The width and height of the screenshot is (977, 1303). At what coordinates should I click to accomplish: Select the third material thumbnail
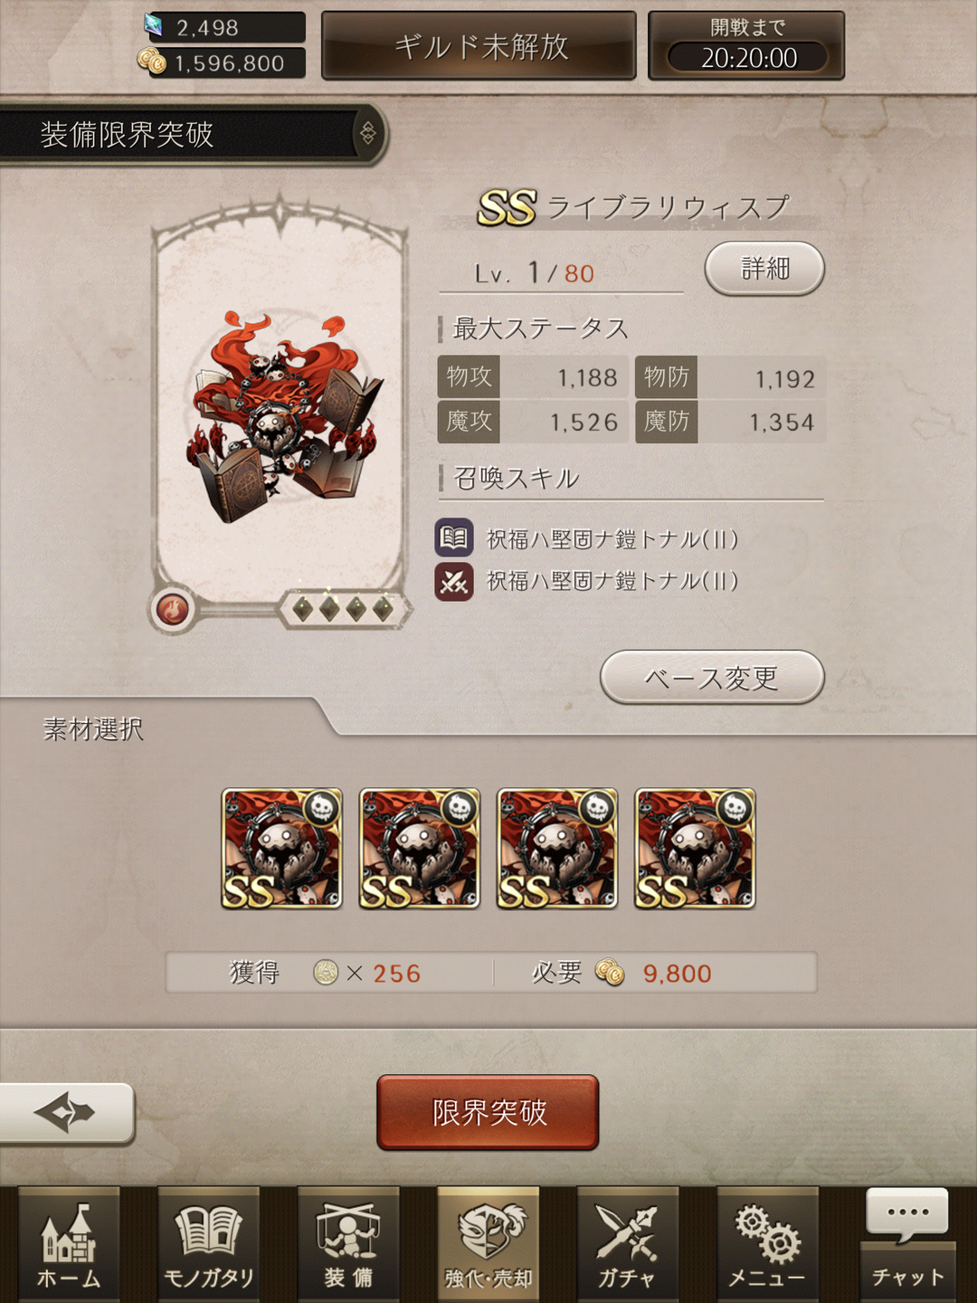557,848
